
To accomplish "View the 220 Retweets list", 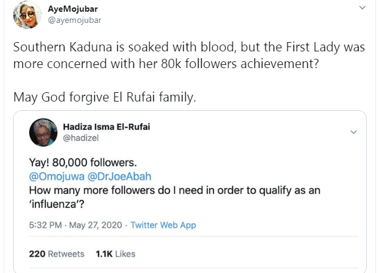I will (x=56, y=254).
